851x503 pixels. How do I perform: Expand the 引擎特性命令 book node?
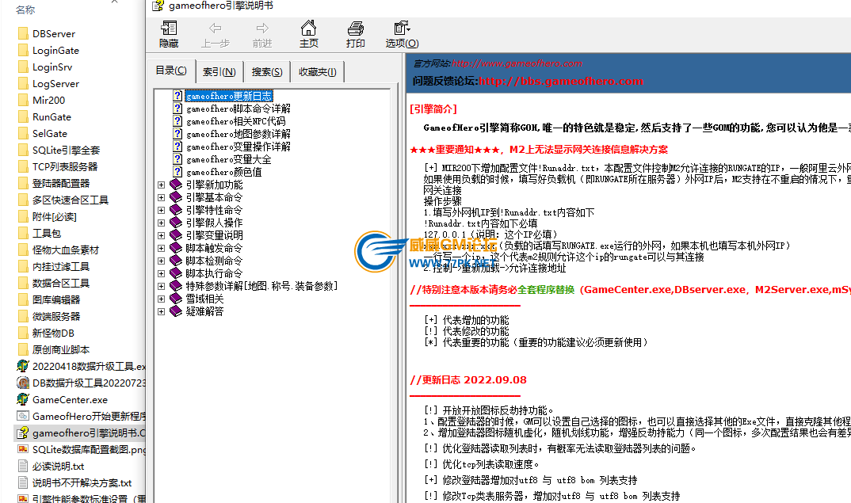click(161, 210)
